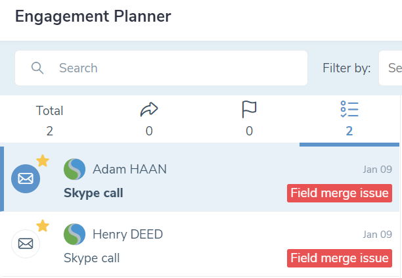Screen dimensions: 402x278
Task: Open Henry DEED contact name
Action: (127, 235)
